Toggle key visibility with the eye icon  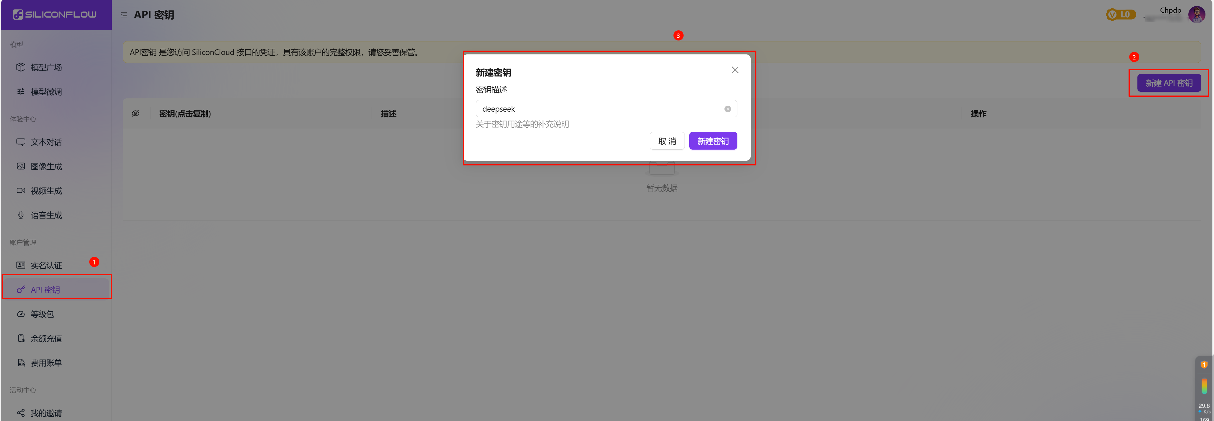coord(136,114)
